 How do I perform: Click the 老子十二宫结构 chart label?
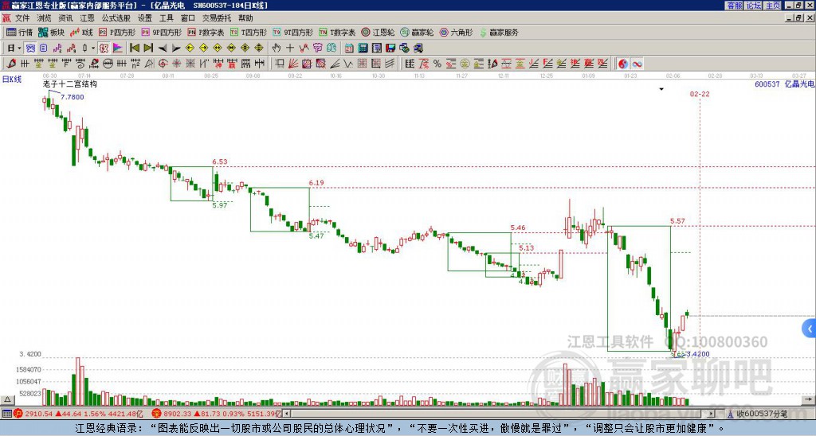70,84
